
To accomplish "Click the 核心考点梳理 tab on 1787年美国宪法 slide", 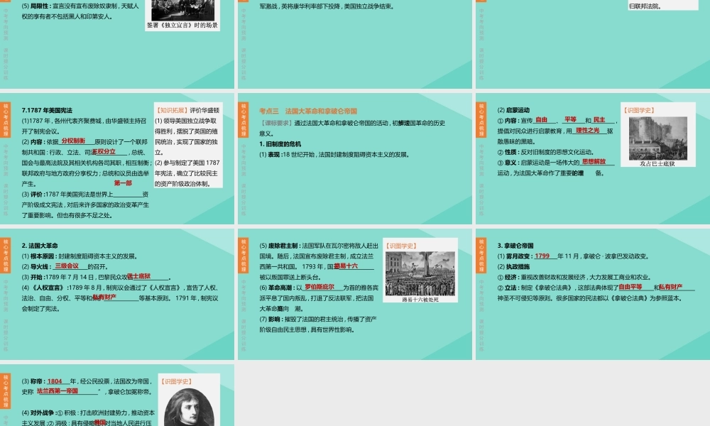I will 6,120.
